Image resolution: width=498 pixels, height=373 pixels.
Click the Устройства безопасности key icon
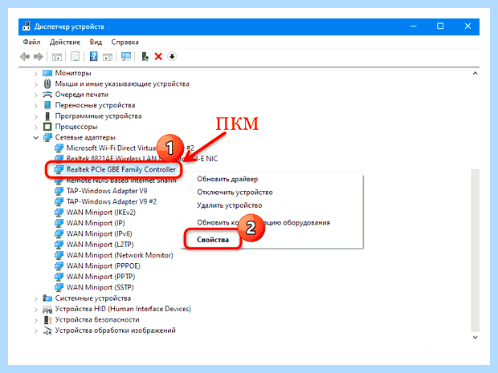click(x=47, y=320)
